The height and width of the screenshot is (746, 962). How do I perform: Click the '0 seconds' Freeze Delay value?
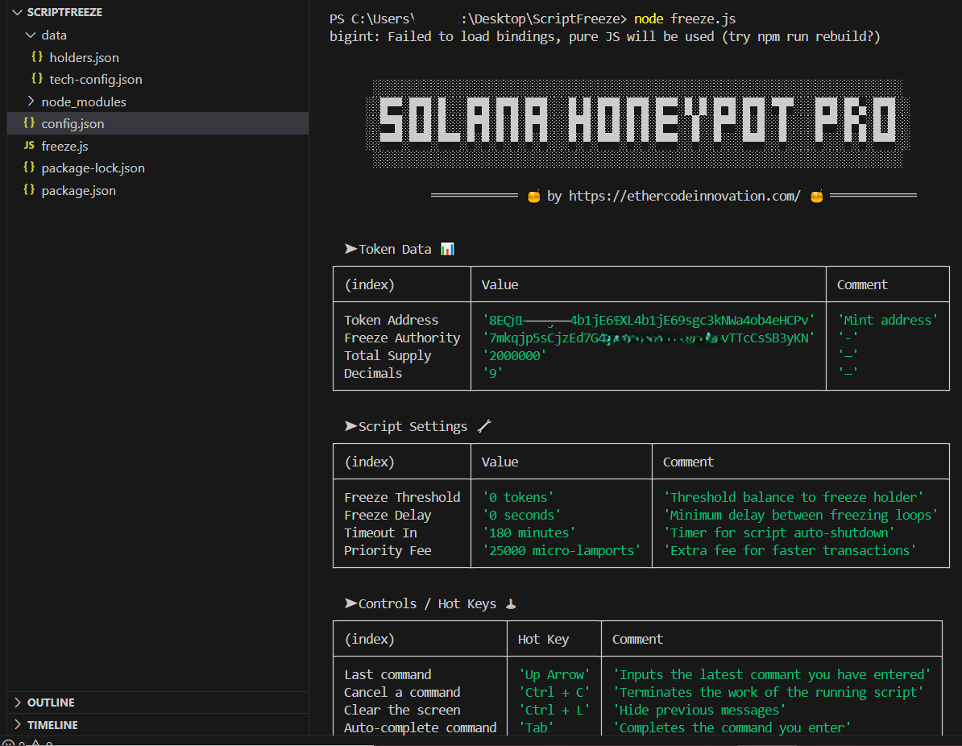[x=521, y=516]
